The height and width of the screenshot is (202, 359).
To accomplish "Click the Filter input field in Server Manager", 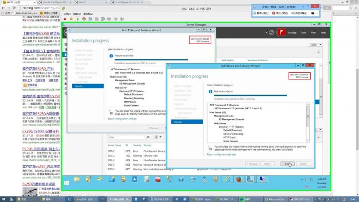I will [x=127, y=137].
